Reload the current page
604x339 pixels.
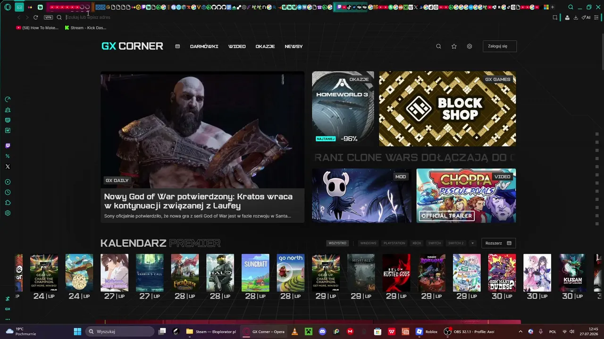(x=35, y=17)
